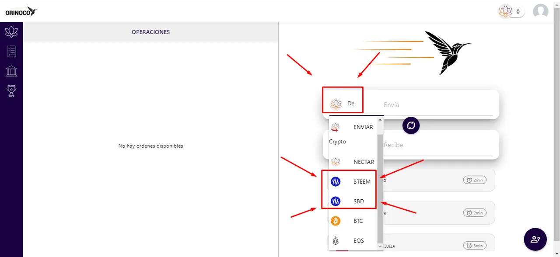Open the help support floating button
The image size is (560, 257).
[535, 239]
